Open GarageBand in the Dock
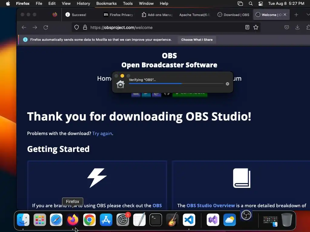The width and height of the screenshot is (310, 232). pyautogui.click(x=172, y=220)
